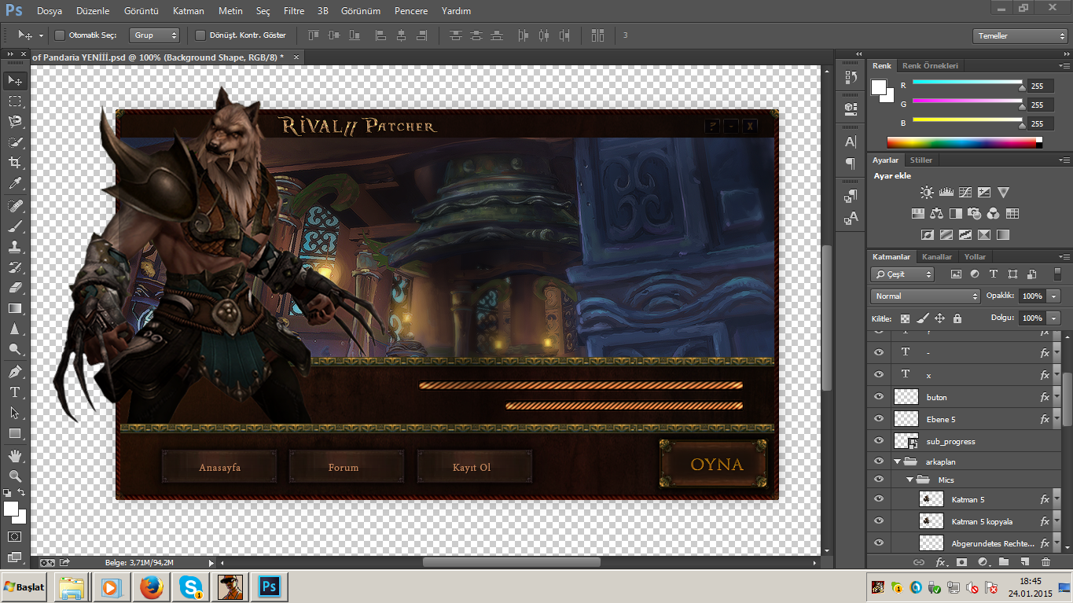Open the Temeller workspace dropdown
Image resolution: width=1073 pixels, height=603 pixels.
tap(1020, 36)
